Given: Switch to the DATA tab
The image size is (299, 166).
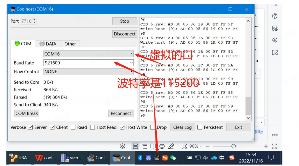Looking at the screenshot, I should coord(48,44).
